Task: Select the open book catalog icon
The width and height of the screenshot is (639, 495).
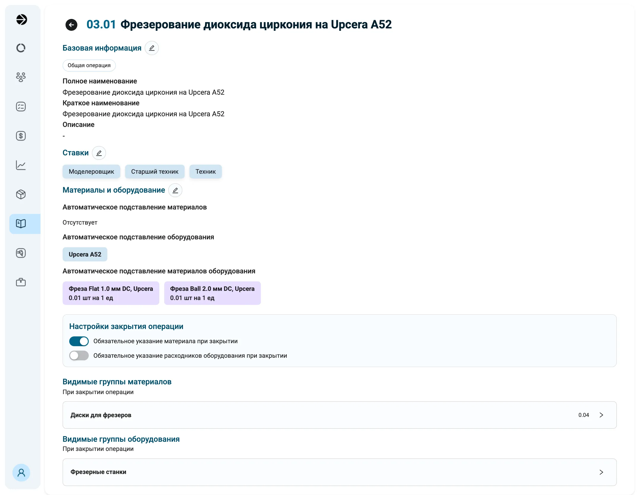Action: (x=21, y=224)
